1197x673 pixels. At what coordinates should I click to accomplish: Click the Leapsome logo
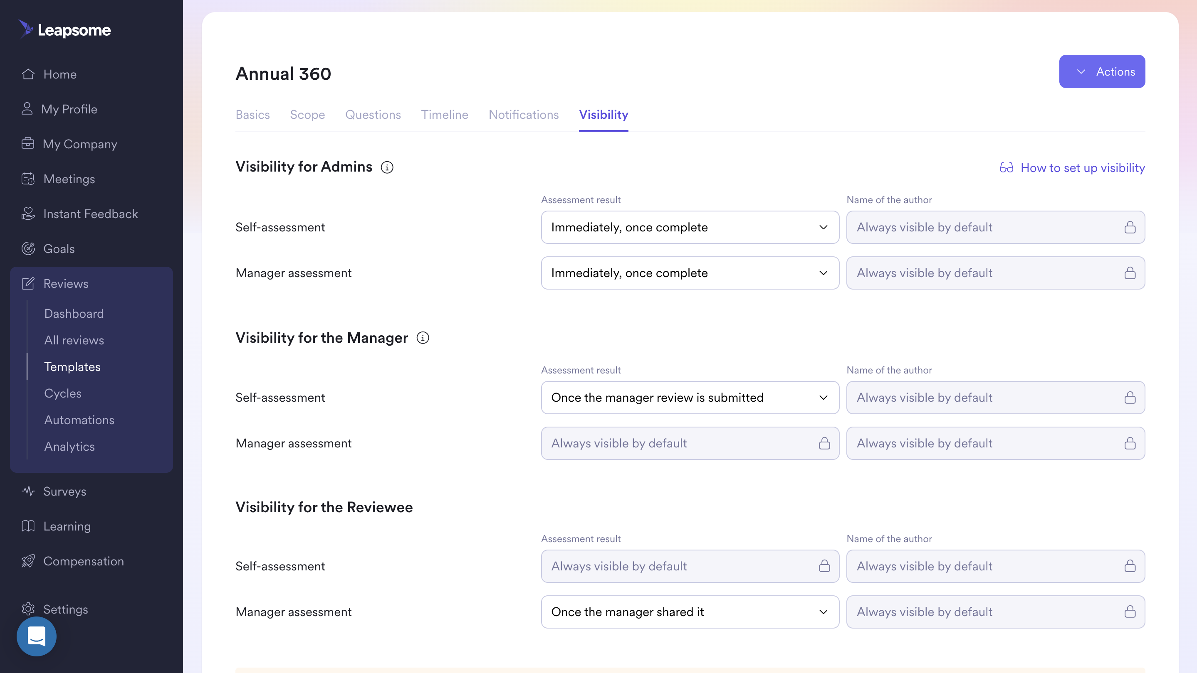pyautogui.click(x=65, y=30)
